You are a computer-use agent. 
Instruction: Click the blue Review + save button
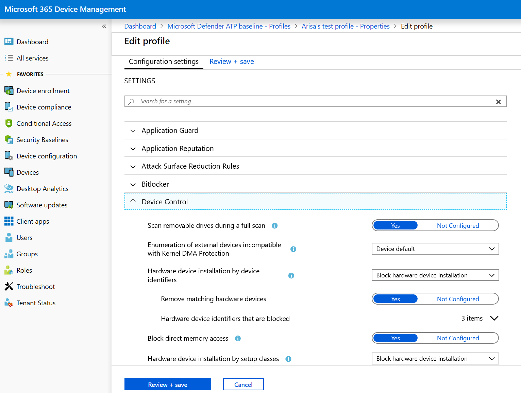168,385
